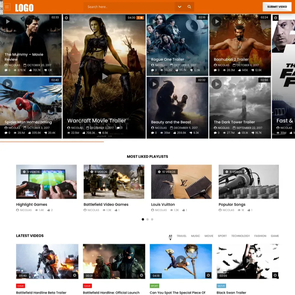295x295 pixels.
Task: Switch to the MUSIC filter tab
Action: tap(195, 236)
